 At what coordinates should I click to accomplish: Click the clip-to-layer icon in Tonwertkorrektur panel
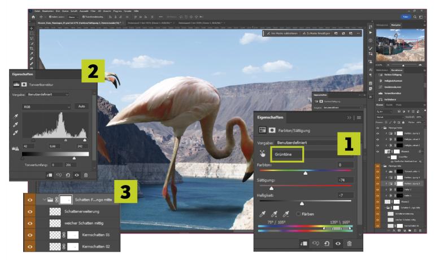point(49,175)
